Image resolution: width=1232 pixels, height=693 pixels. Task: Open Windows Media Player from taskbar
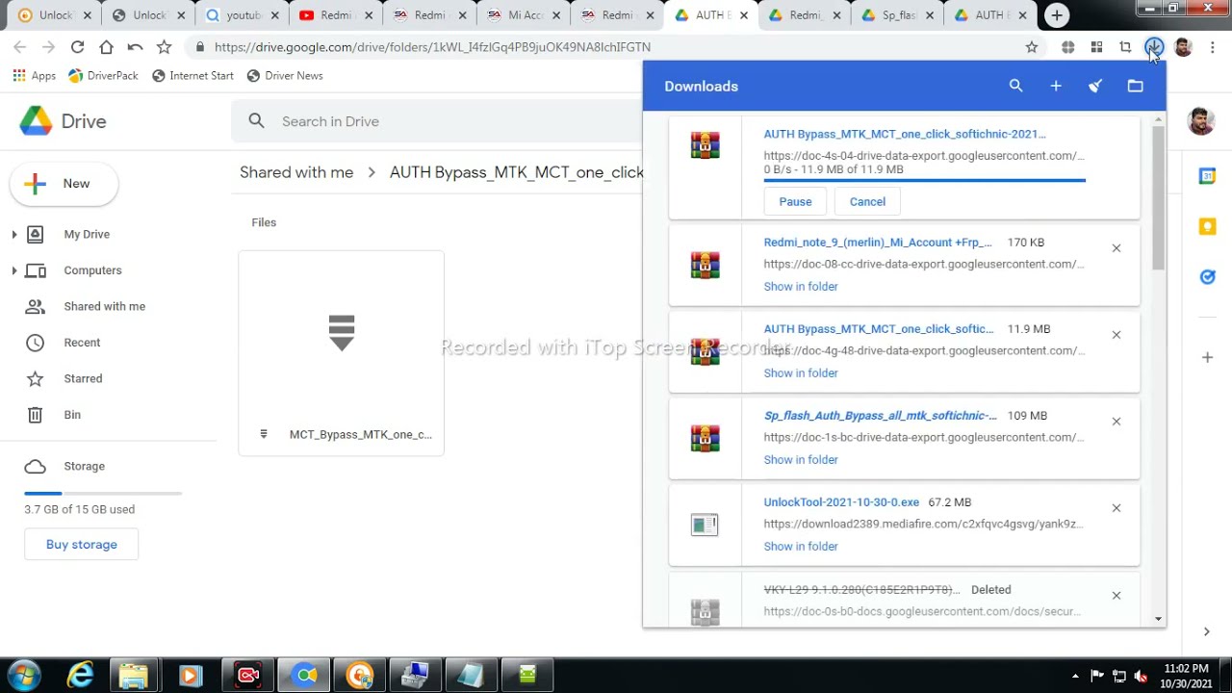coord(190,676)
